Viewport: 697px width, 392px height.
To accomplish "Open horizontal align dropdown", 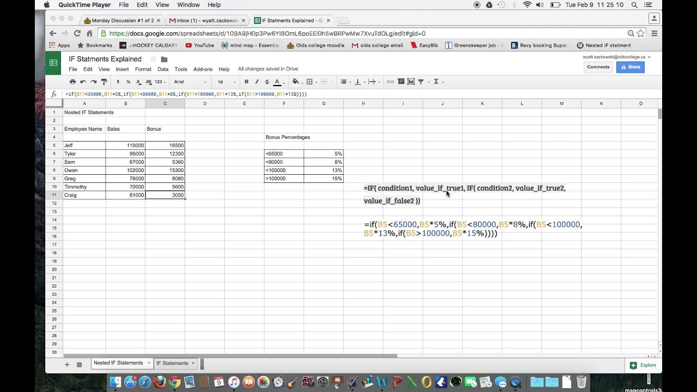I will (345, 82).
